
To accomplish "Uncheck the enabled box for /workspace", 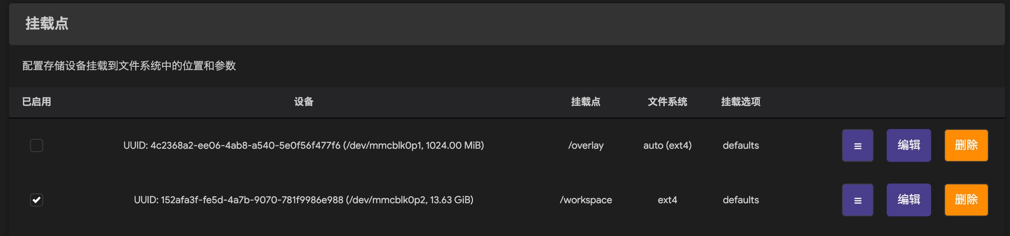I will click(37, 200).
